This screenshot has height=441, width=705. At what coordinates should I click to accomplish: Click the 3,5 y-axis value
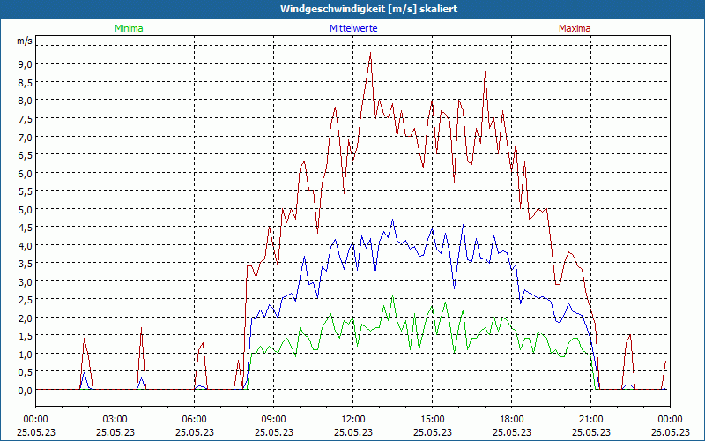point(26,264)
